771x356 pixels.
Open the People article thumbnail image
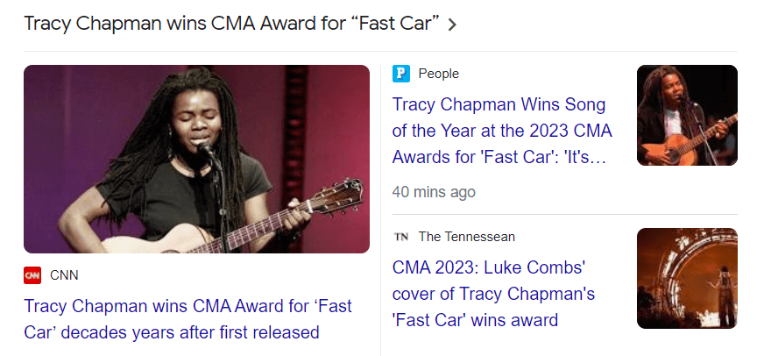coord(687,115)
